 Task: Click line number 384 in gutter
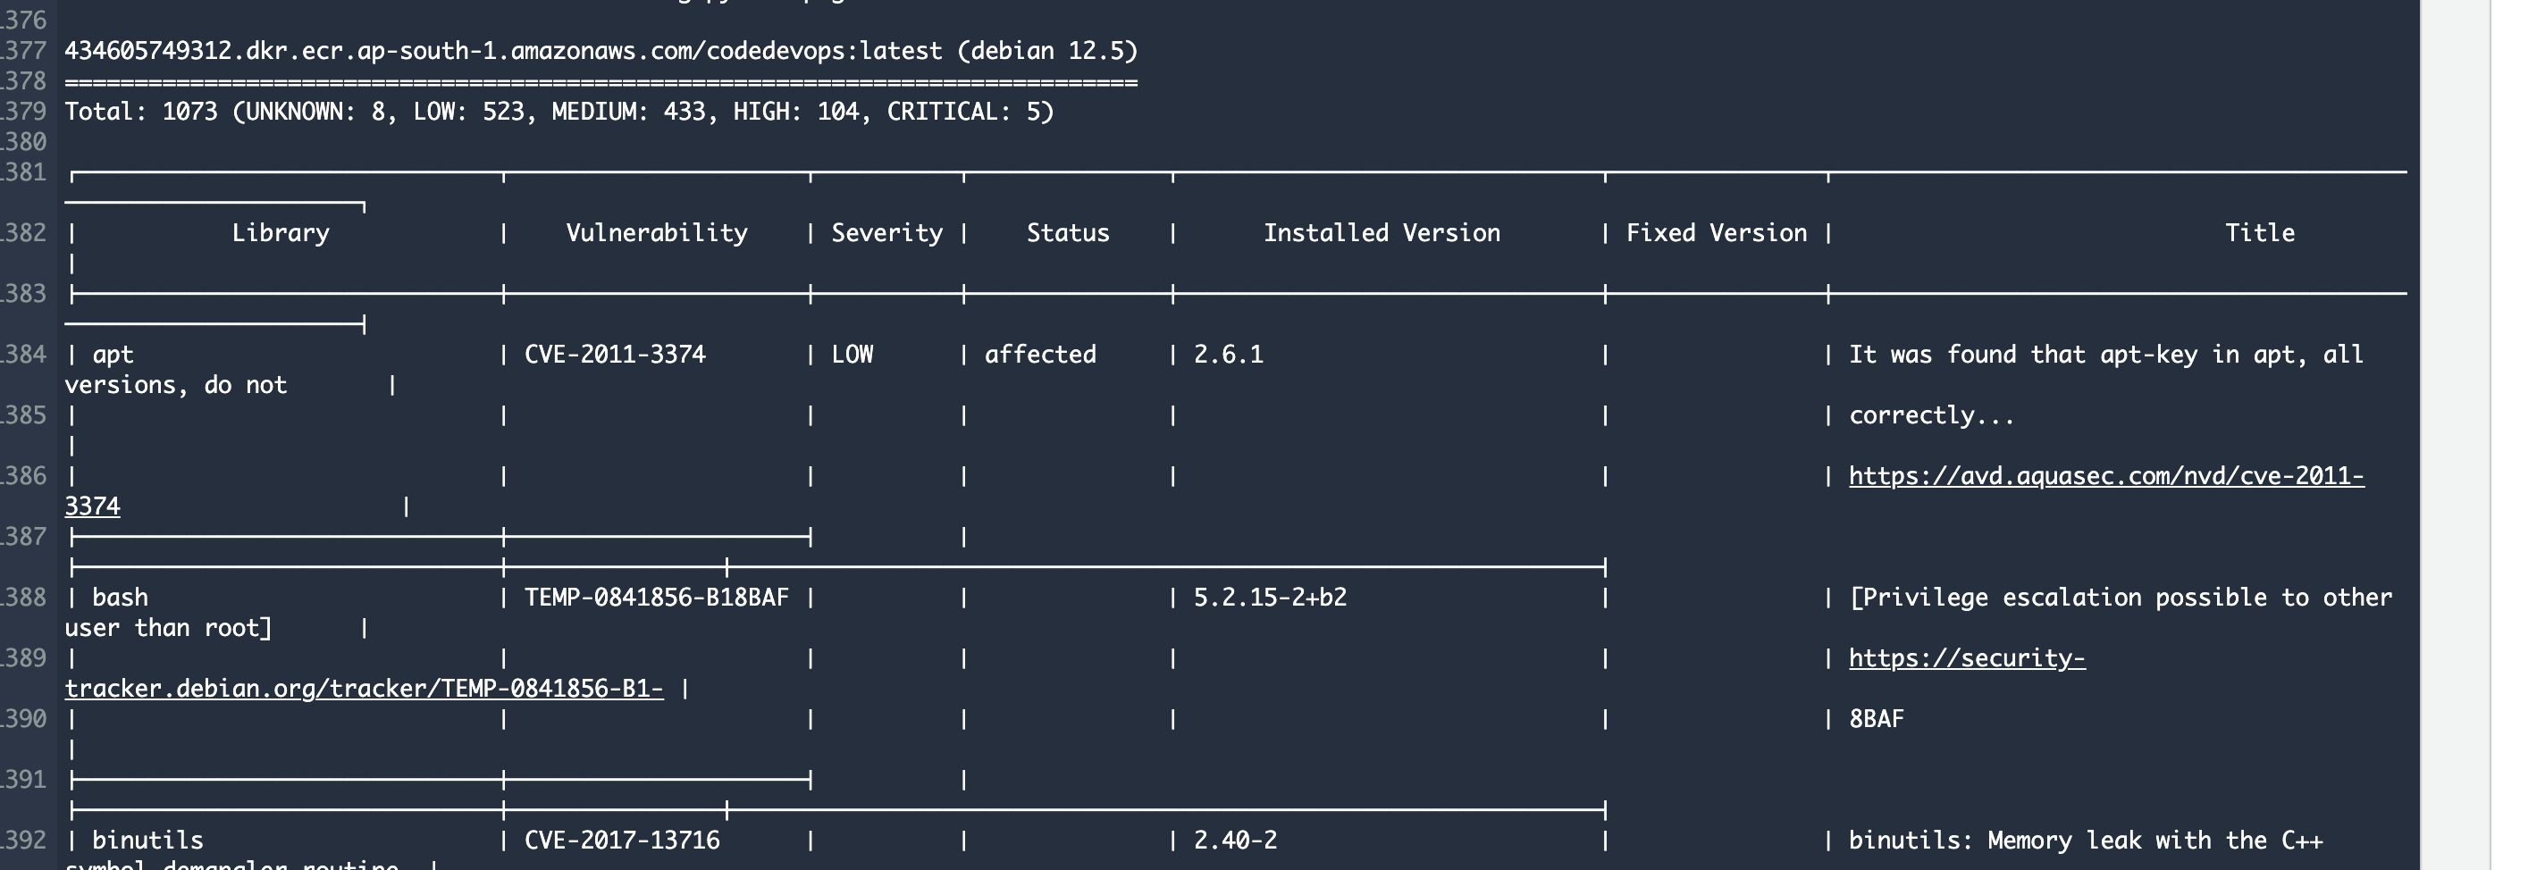click(x=24, y=355)
